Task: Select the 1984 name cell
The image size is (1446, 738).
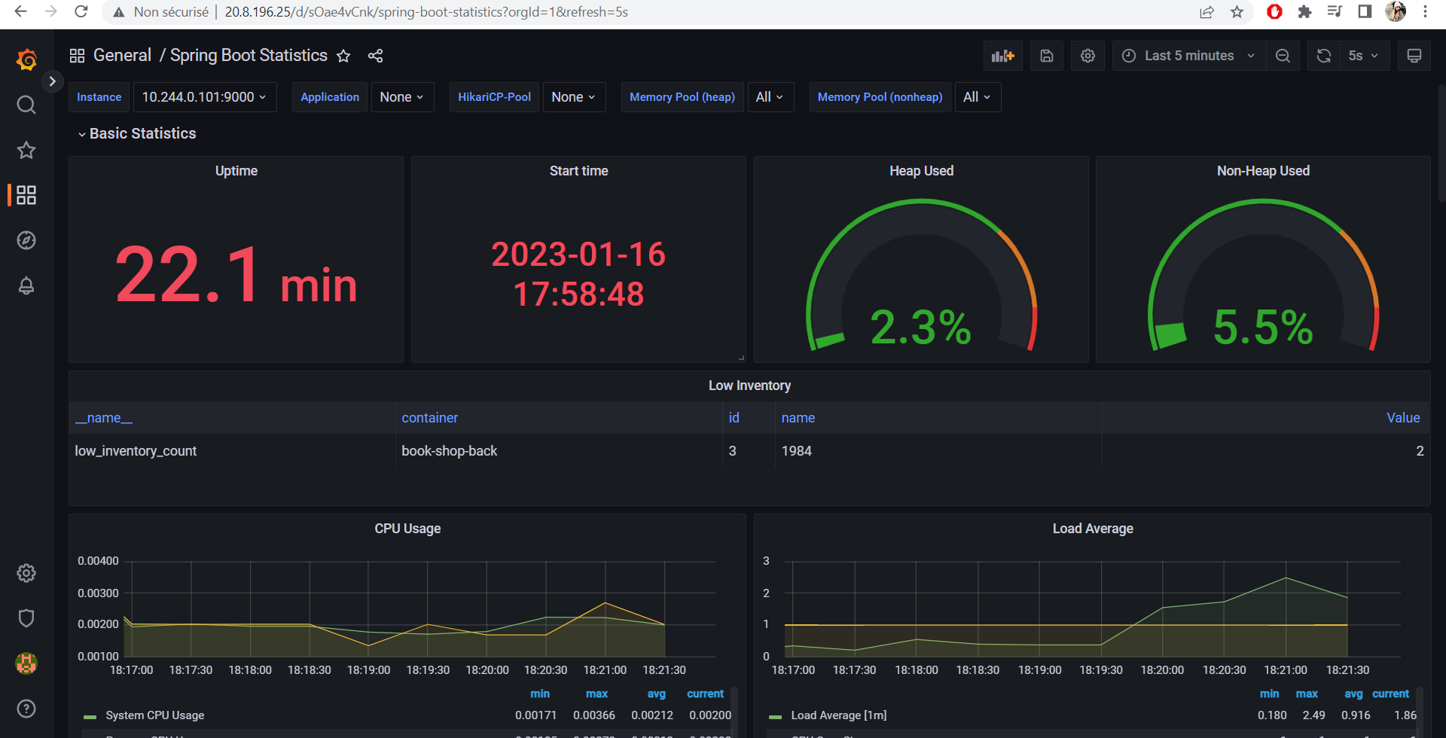Action: coord(938,451)
